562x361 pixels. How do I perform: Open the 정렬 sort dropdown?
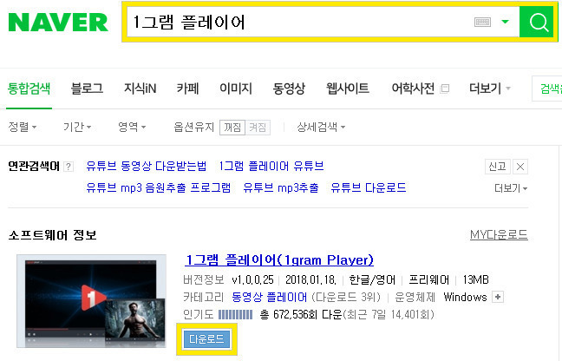coord(23,127)
